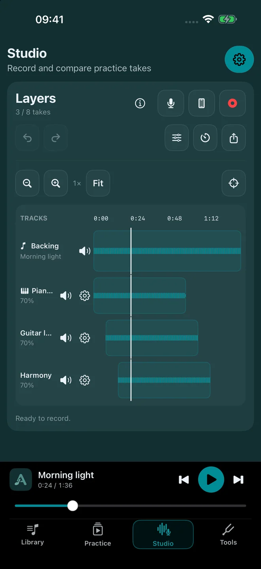Click the playback progress slider handle
The image size is (261, 569).
(72, 506)
